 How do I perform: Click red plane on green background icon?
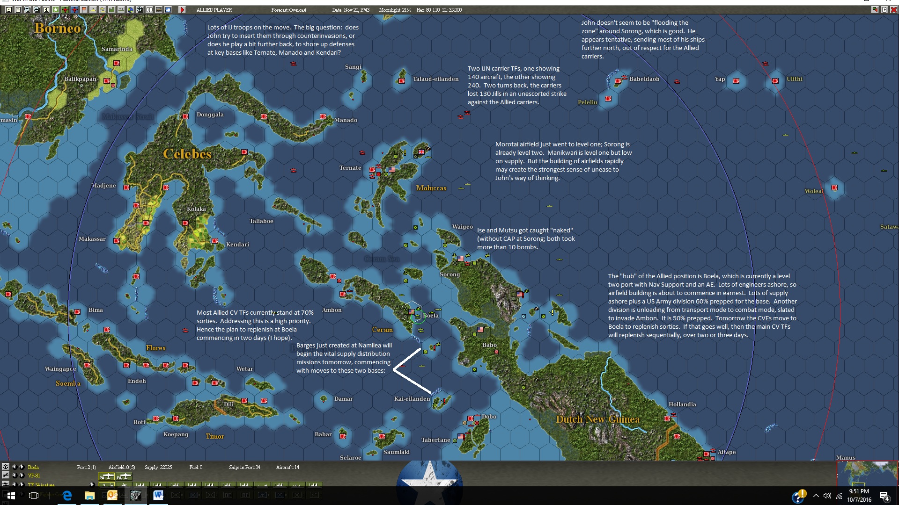pos(65,9)
